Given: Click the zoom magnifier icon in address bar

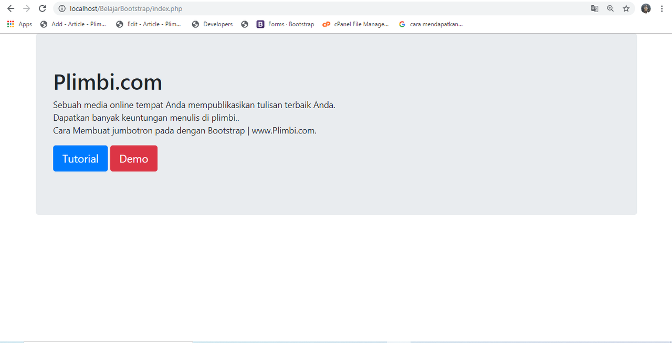Looking at the screenshot, I should click(x=610, y=8).
